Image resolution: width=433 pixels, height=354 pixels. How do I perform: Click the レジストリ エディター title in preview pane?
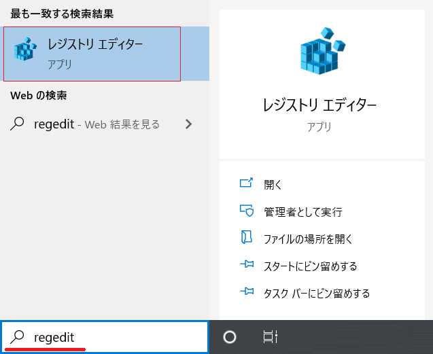pyautogui.click(x=319, y=105)
